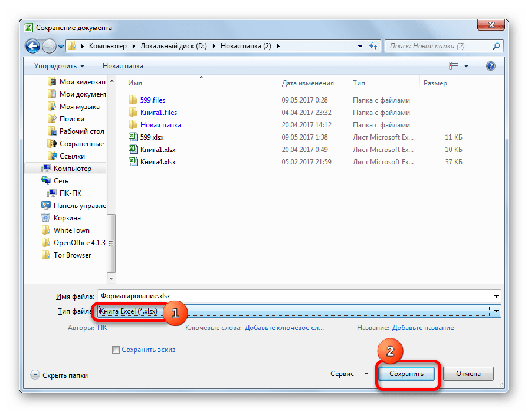Sort by the Тип column header
This screenshot has height=412, width=528.
359,83
